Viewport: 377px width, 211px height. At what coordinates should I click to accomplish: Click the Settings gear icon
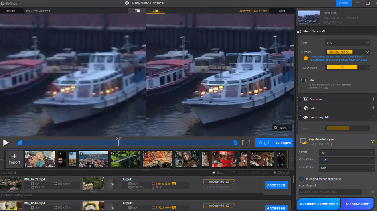coord(3,3)
